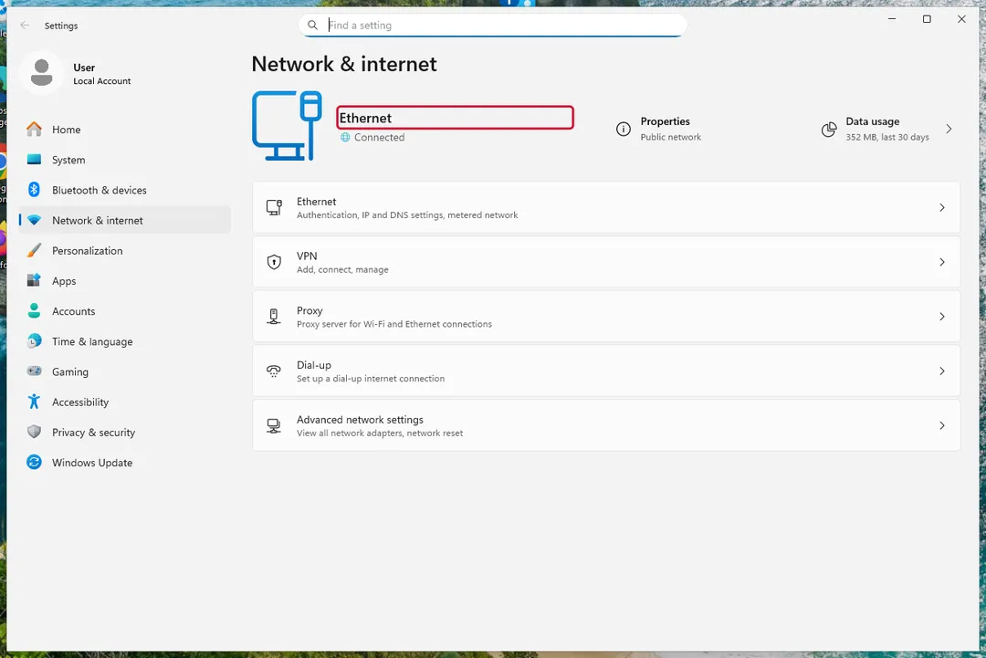Image resolution: width=986 pixels, height=658 pixels.
Task: Click Accounts label in sidebar
Action: click(74, 311)
